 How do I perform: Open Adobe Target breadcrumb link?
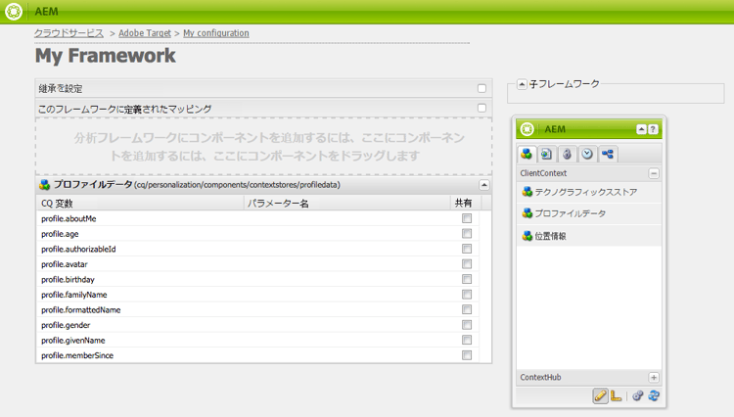[145, 33]
